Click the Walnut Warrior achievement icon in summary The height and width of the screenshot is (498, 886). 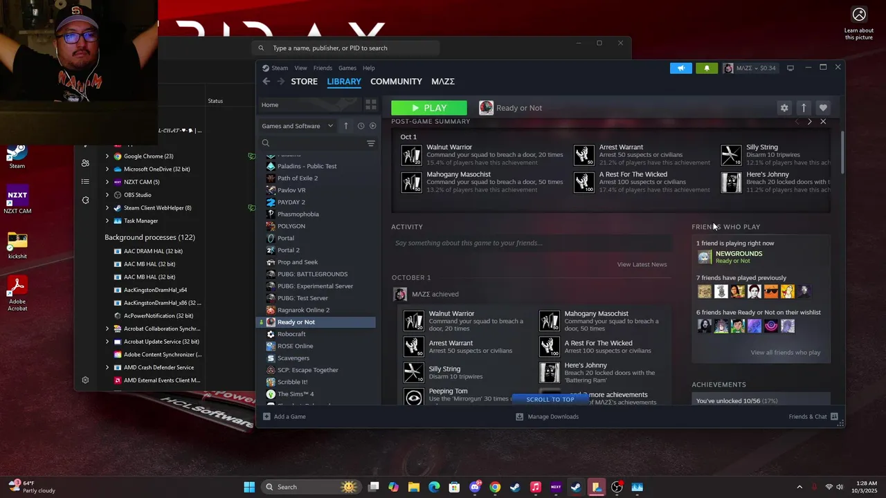coord(412,155)
